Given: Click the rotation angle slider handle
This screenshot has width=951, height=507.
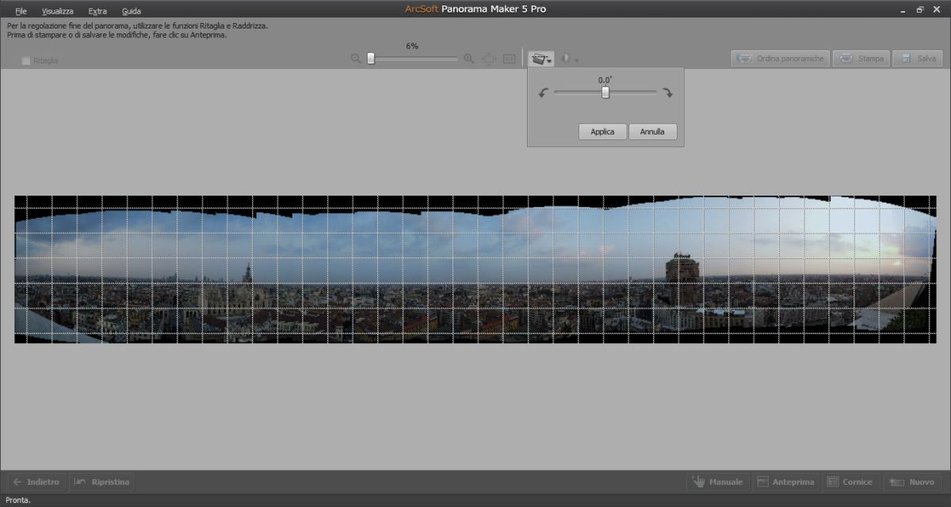Looking at the screenshot, I should tap(605, 93).
